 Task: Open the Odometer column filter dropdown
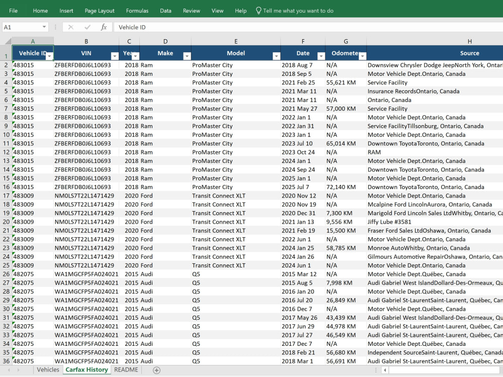point(362,56)
